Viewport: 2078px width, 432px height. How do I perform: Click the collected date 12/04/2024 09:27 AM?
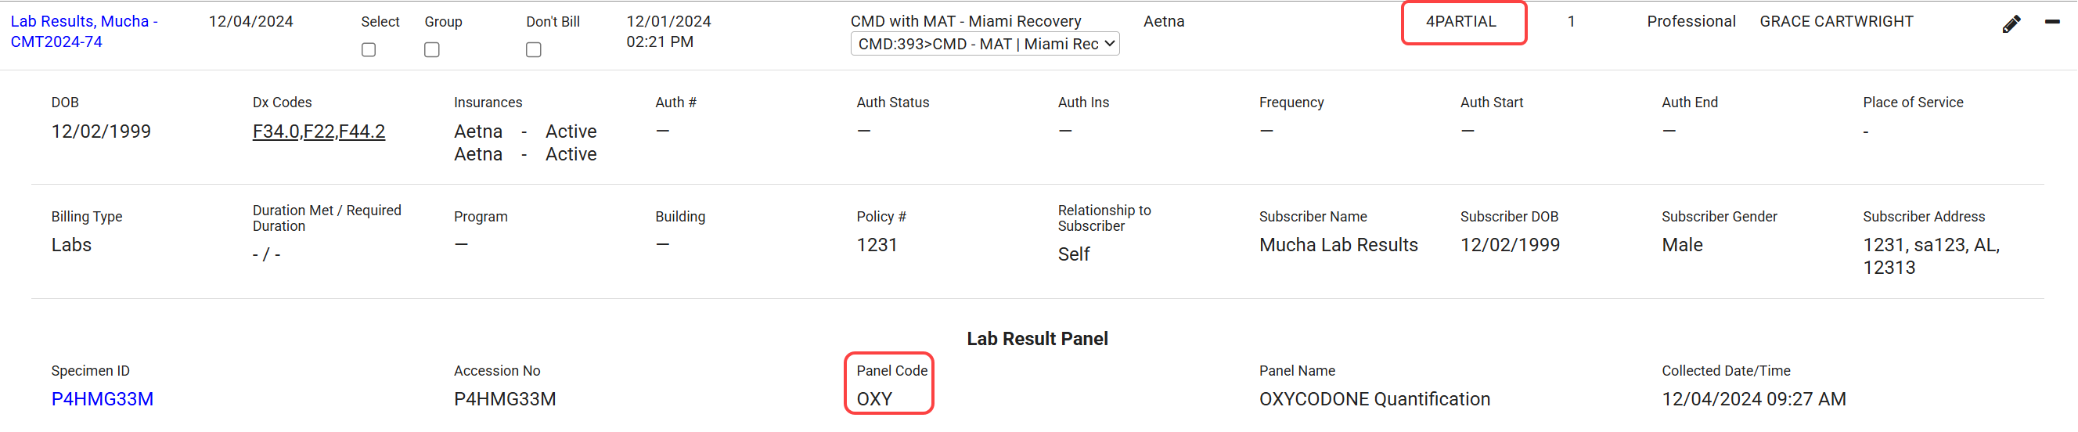point(1753,399)
